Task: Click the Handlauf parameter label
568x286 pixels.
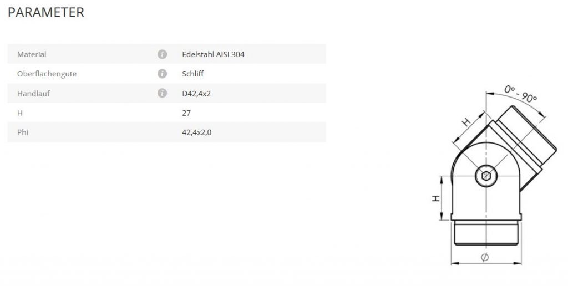Action: click(x=33, y=93)
